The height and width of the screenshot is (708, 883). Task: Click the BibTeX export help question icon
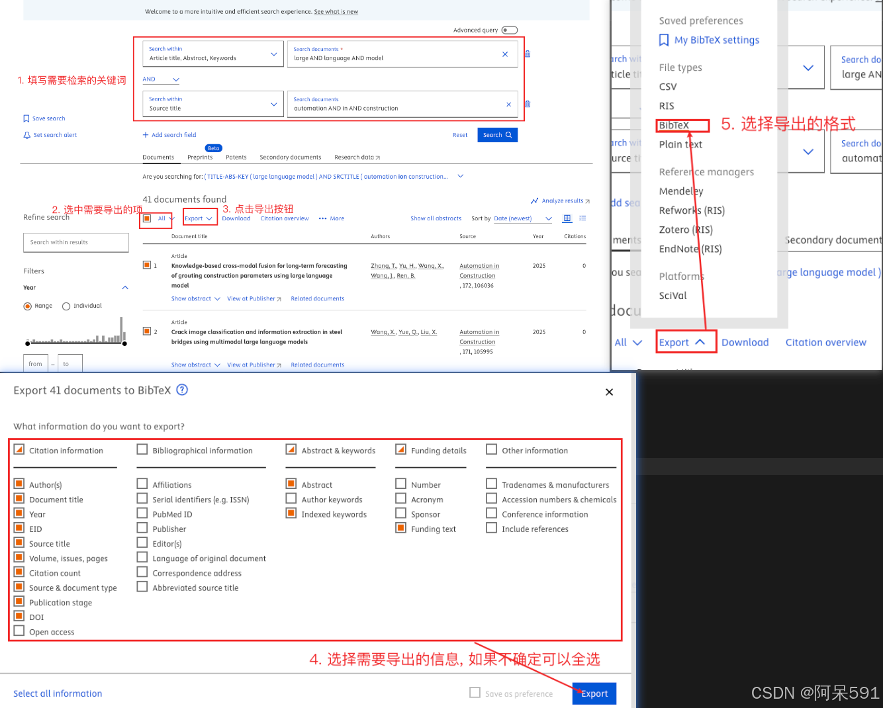(x=181, y=390)
